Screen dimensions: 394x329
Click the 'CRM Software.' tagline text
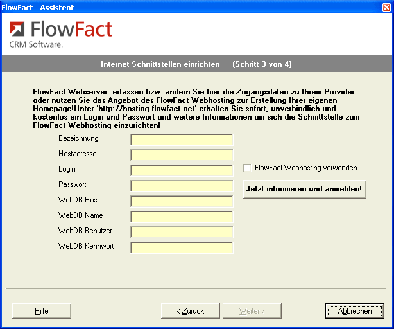tap(36, 44)
